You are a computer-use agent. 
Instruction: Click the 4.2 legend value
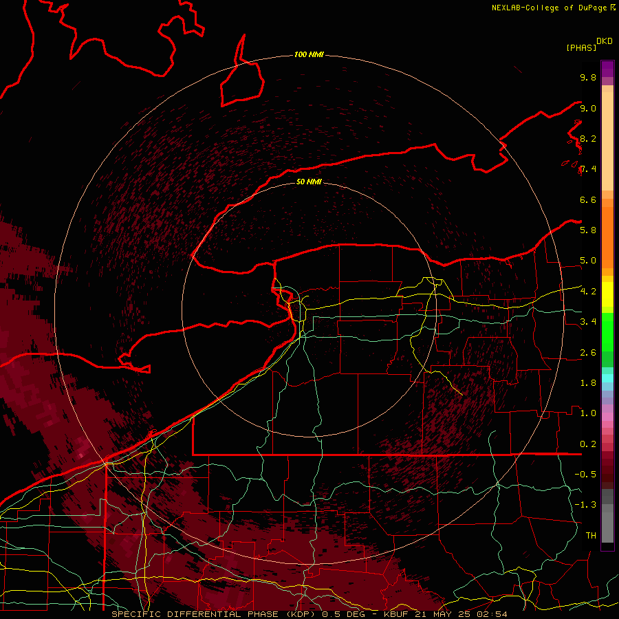click(x=588, y=292)
